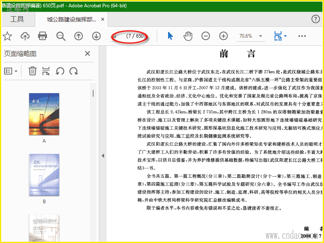Click the page number input field
Viewport: 324px width, 243px height.
click(116, 36)
